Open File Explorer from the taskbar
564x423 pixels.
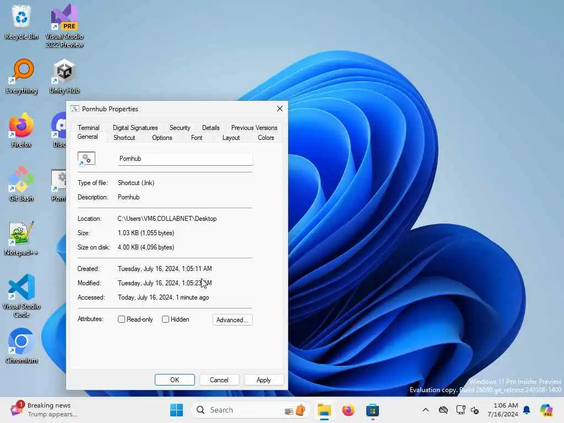coord(324,410)
